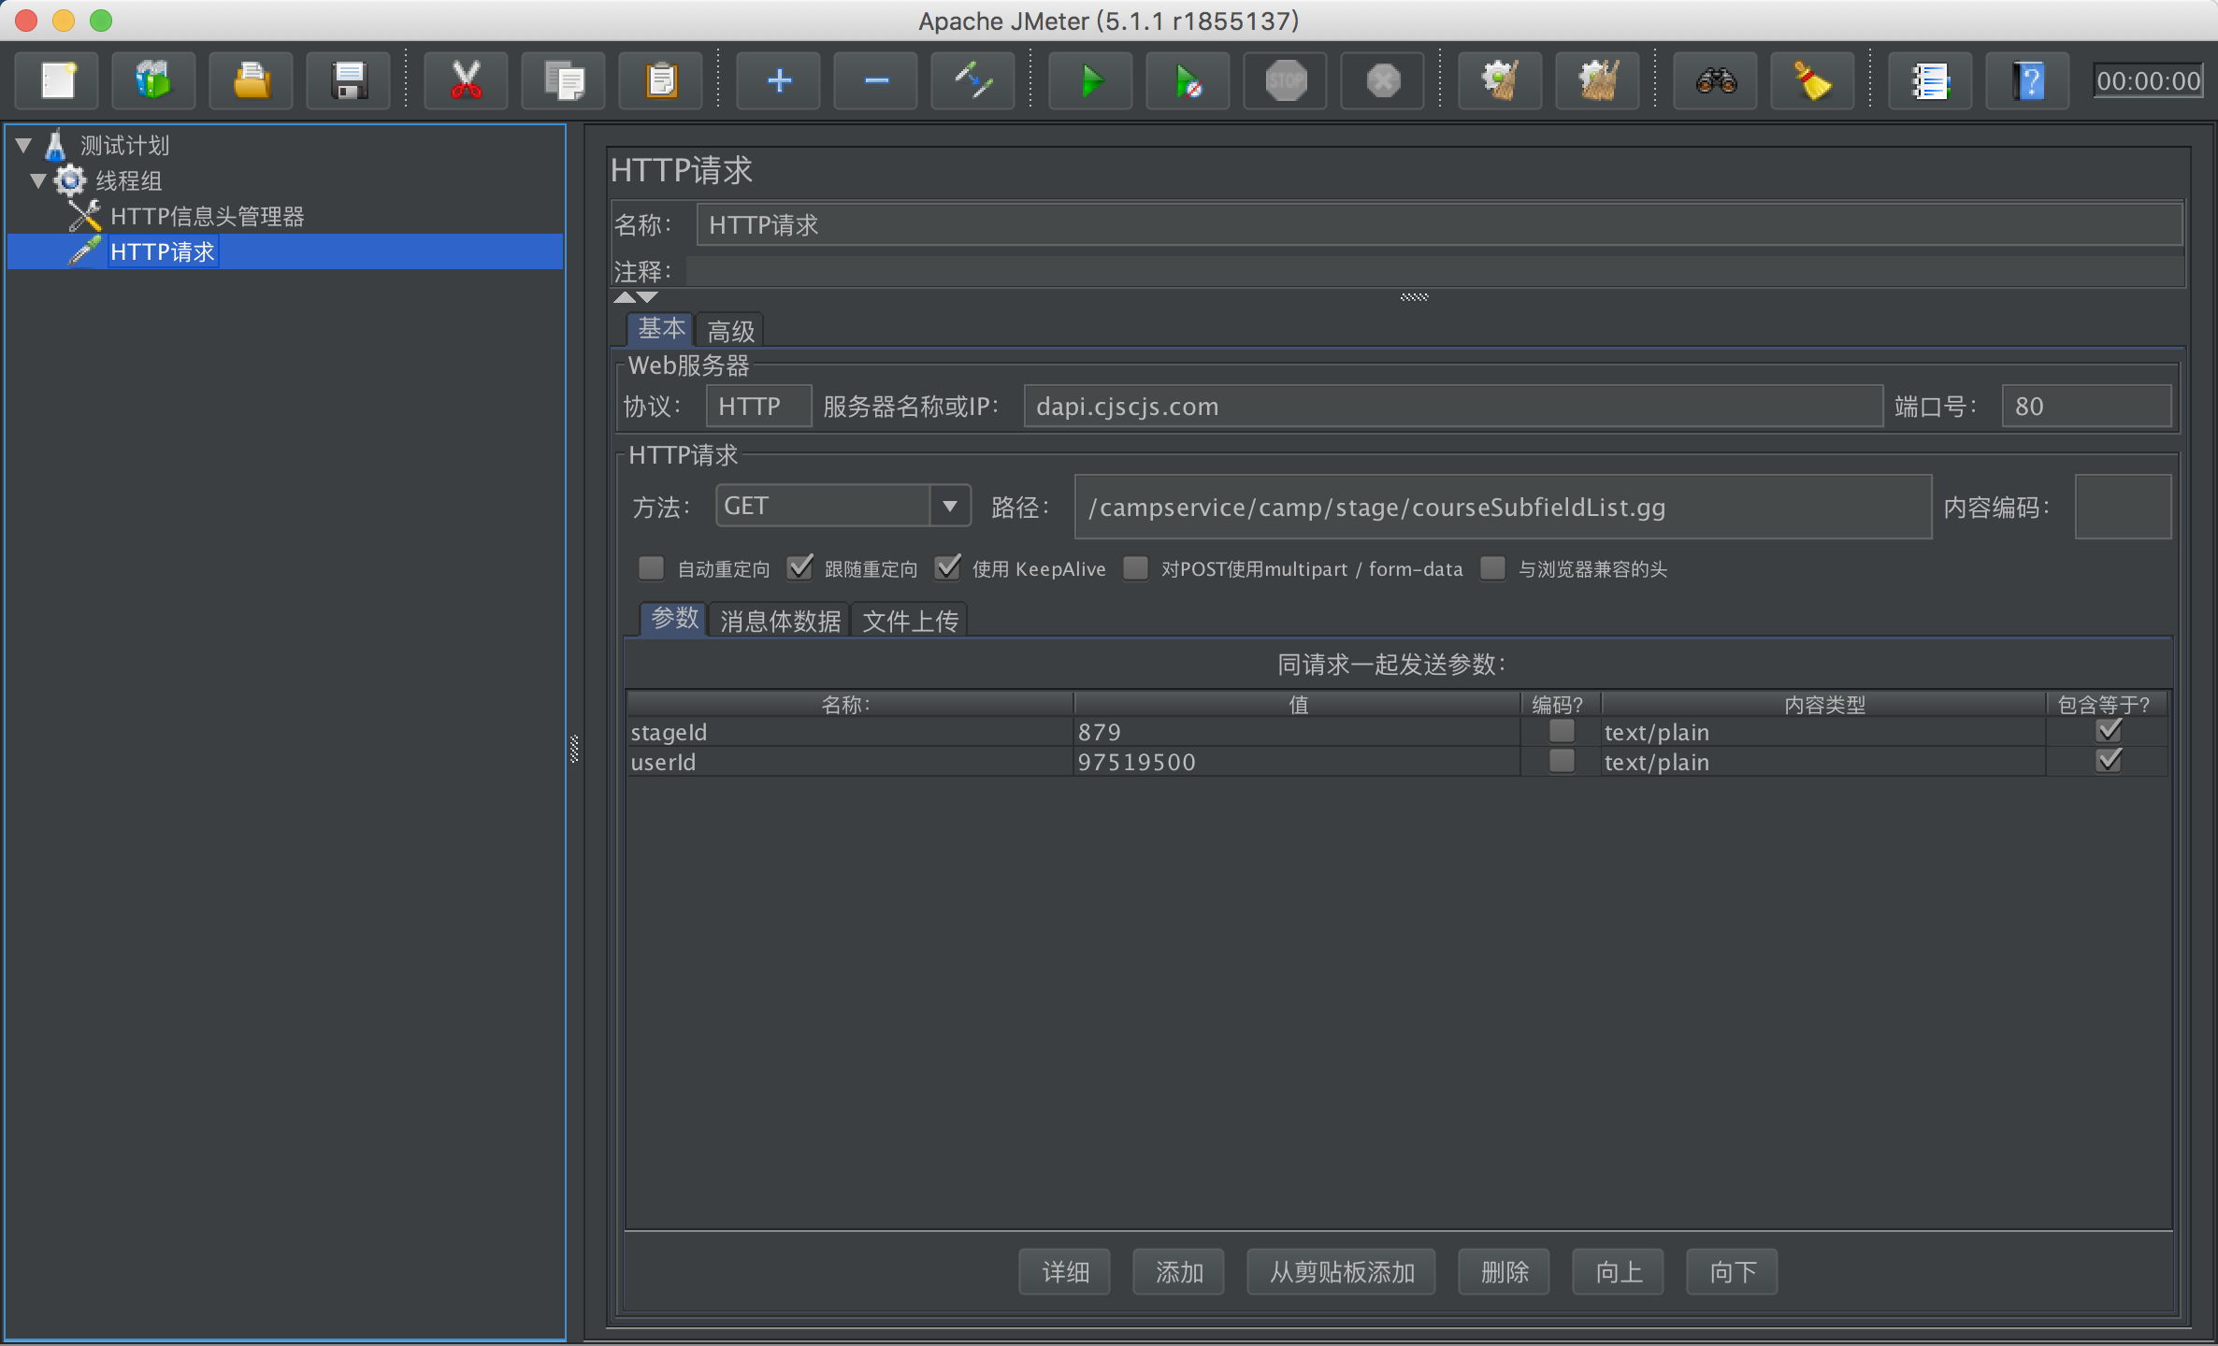This screenshot has width=2218, height=1346.
Task: Search with the binoculars icon
Action: tap(1716, 80)
